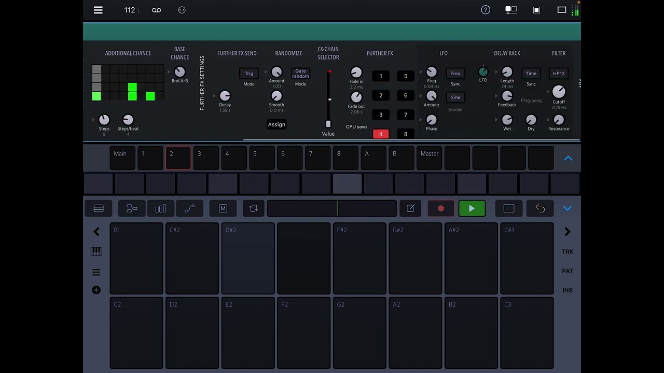Screen dimensions: 664x373
Task: Tap the 112 tempo display
Action: pyautogui.click(x=130, y=10)
